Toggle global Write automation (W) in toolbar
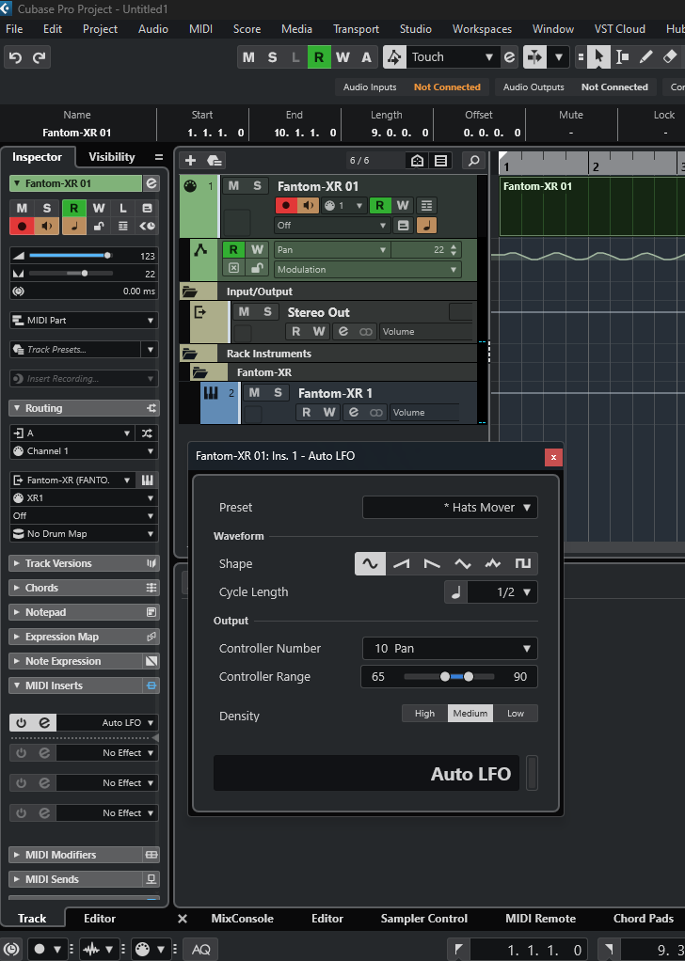 tap(342, 57)
